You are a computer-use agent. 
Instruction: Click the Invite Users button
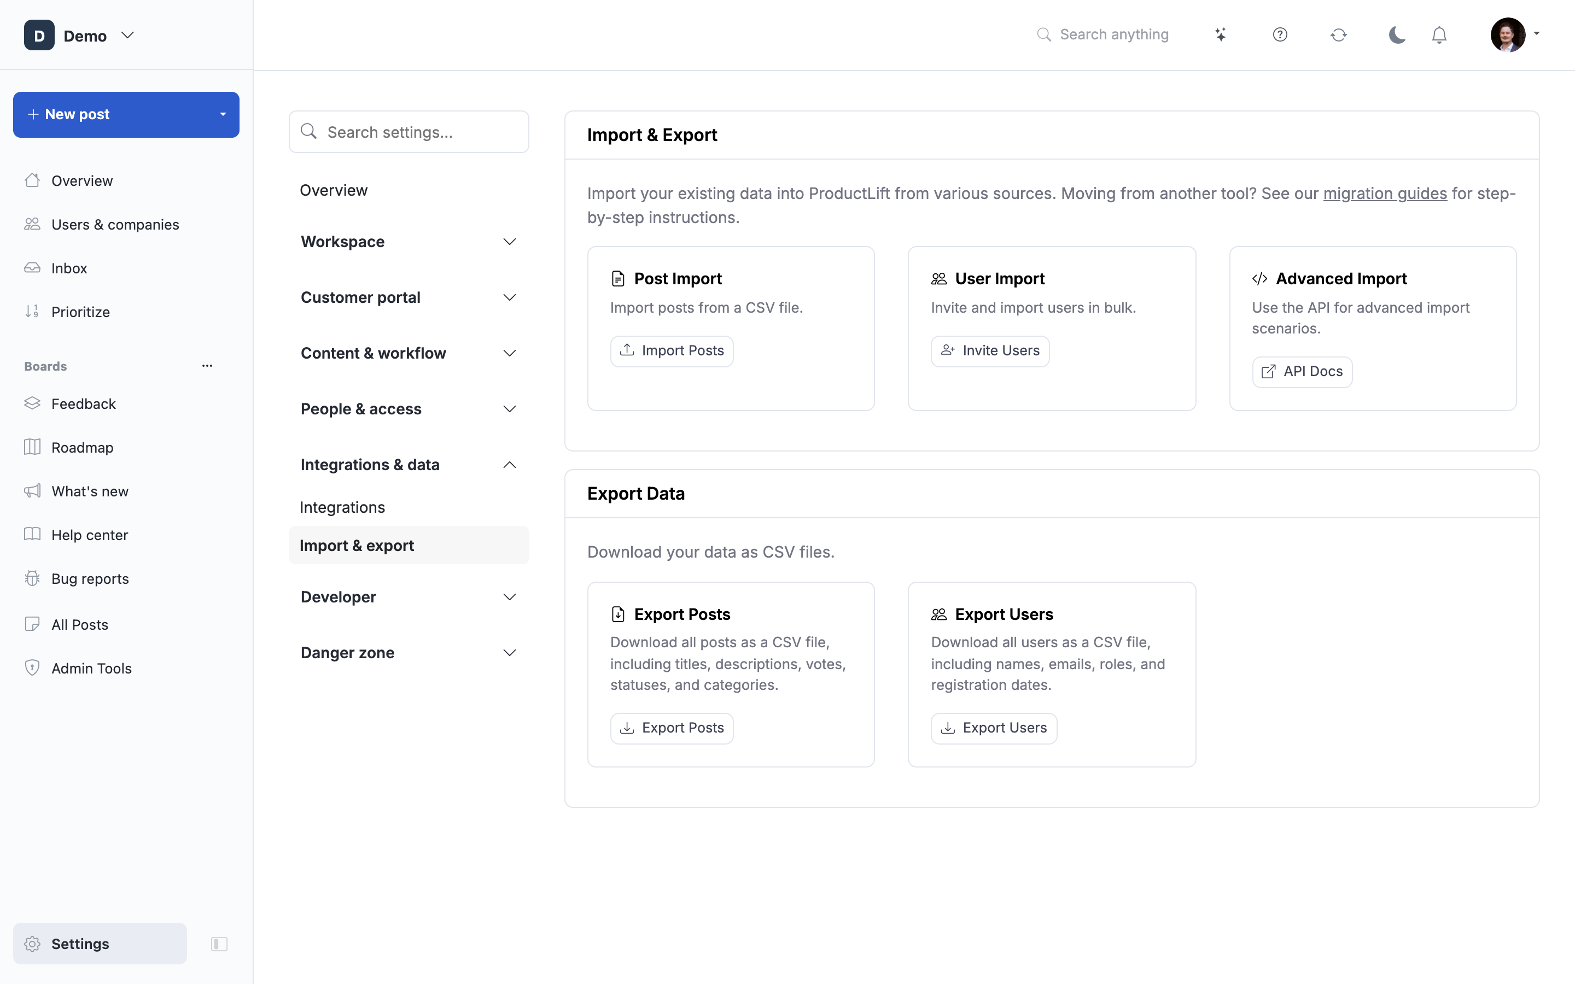coord(990,351)
